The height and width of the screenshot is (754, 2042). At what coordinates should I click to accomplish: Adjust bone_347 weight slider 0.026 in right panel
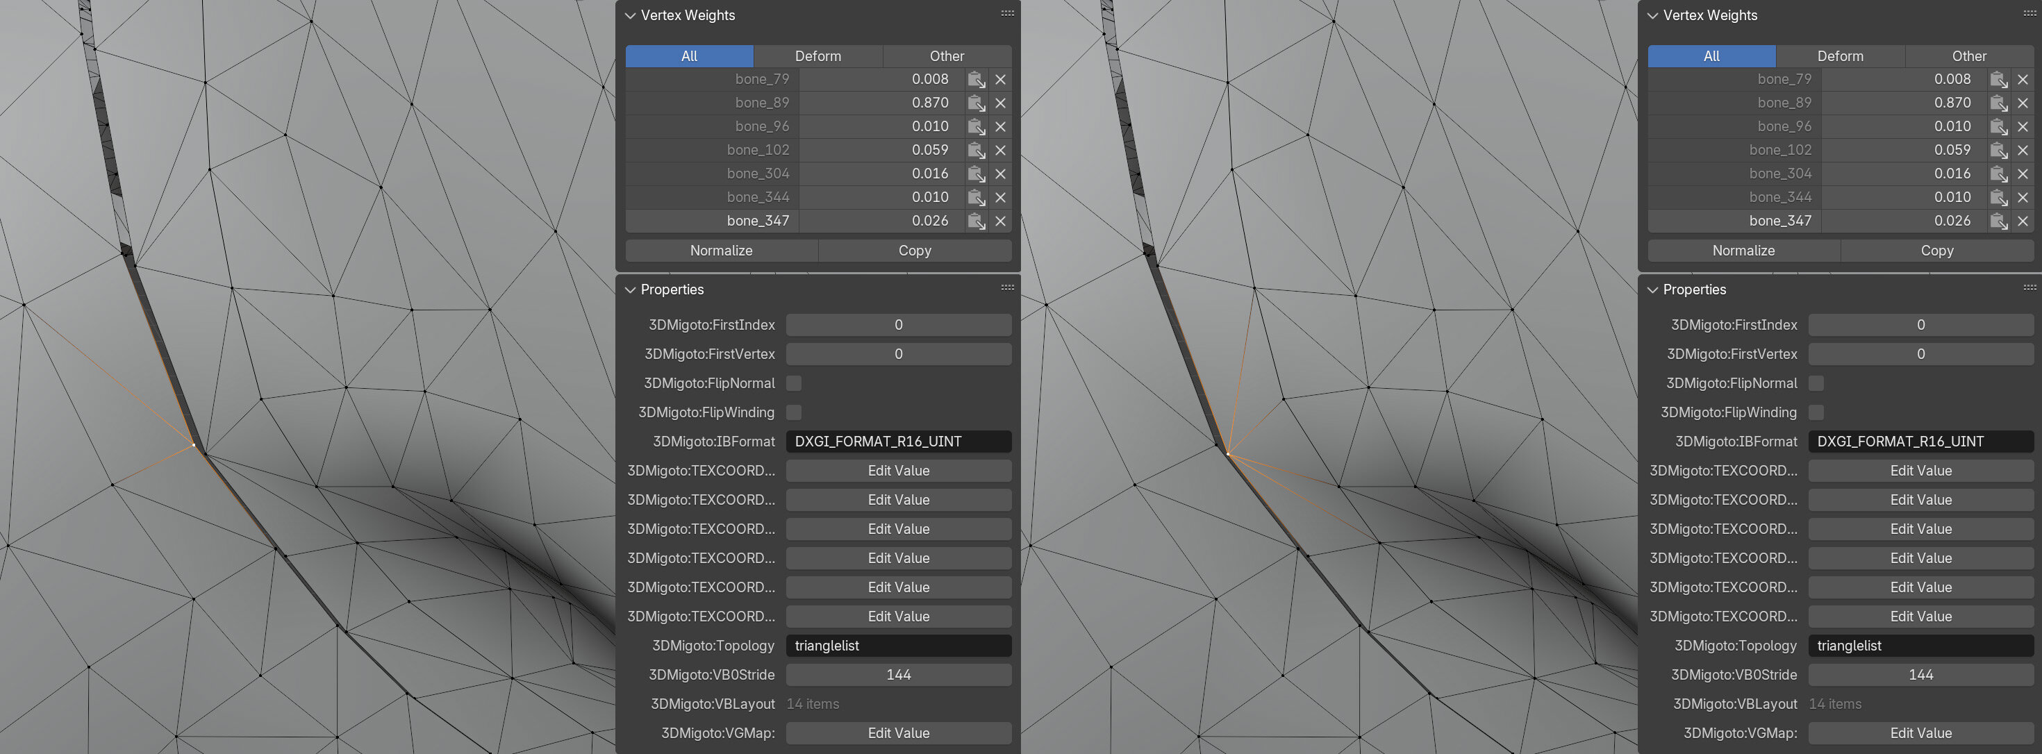click(1904, 221)
